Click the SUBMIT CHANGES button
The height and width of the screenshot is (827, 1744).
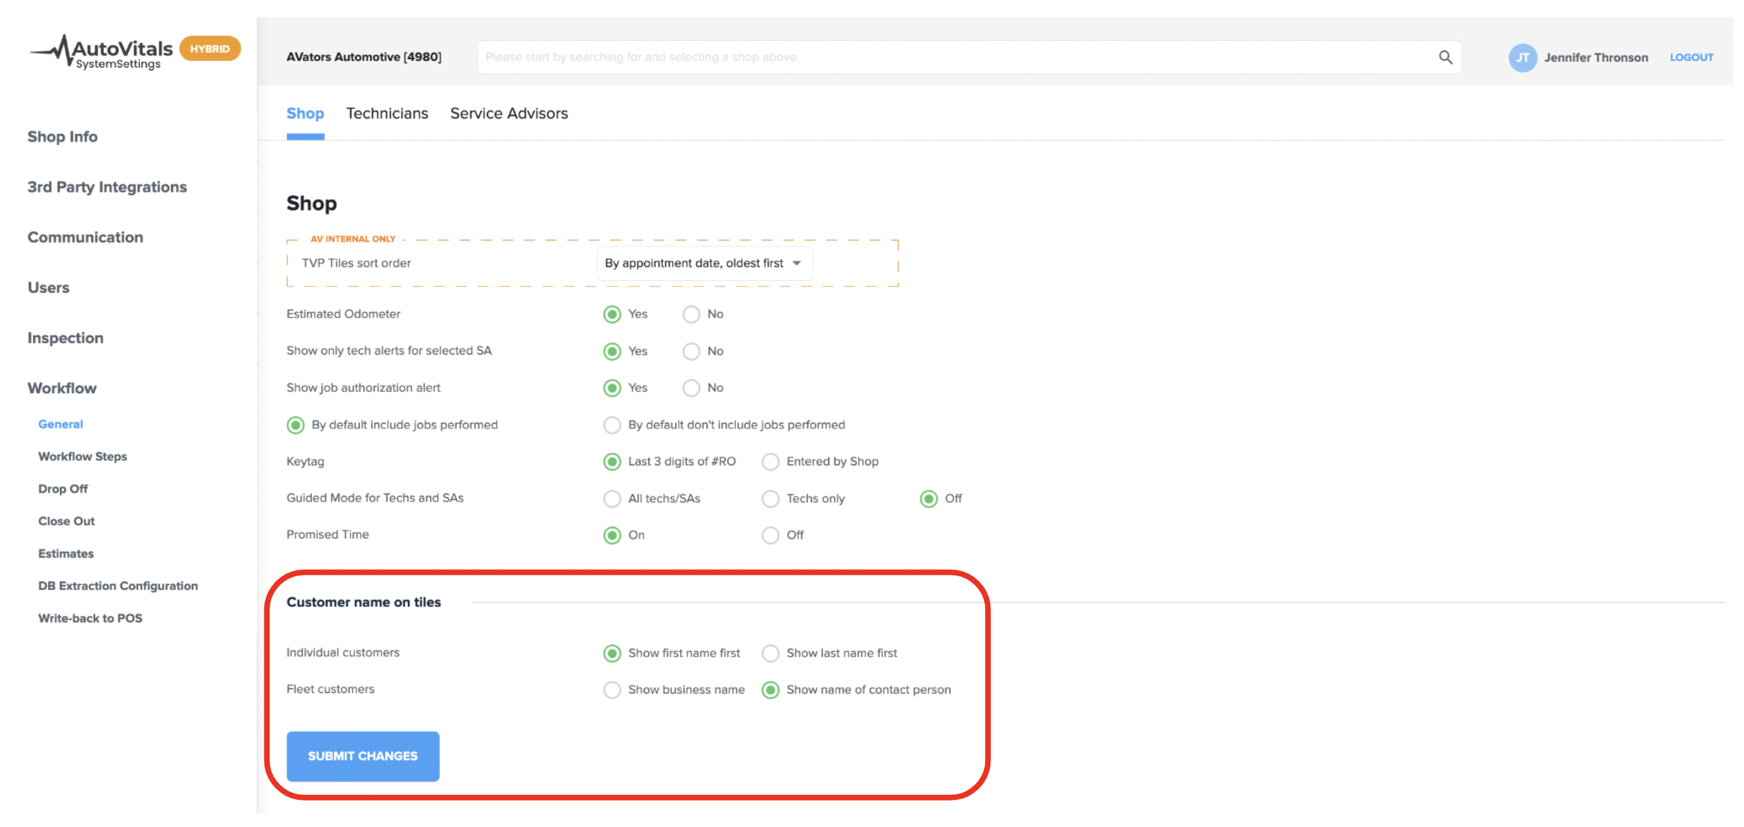363,756
